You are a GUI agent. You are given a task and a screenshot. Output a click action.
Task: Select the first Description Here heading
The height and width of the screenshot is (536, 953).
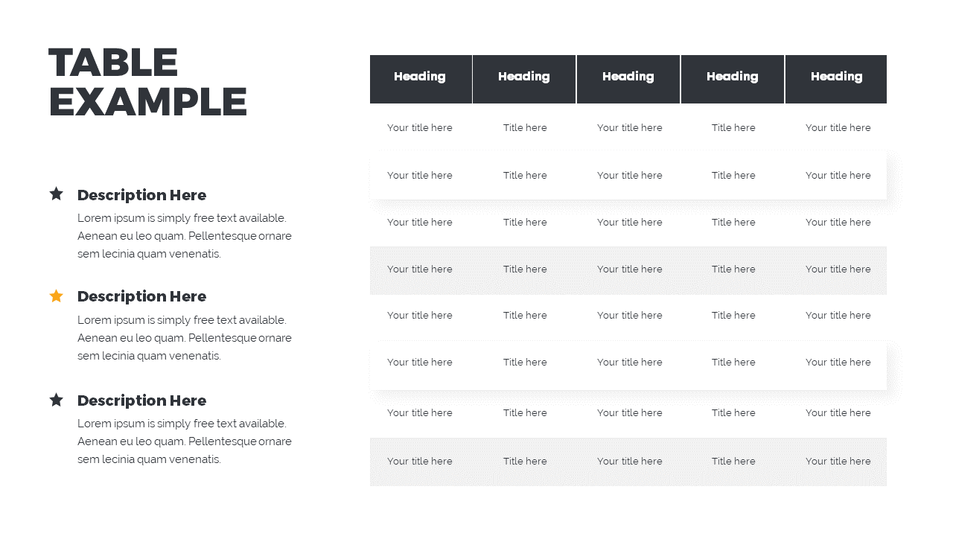pyautogui.click(x=141, y=195)
